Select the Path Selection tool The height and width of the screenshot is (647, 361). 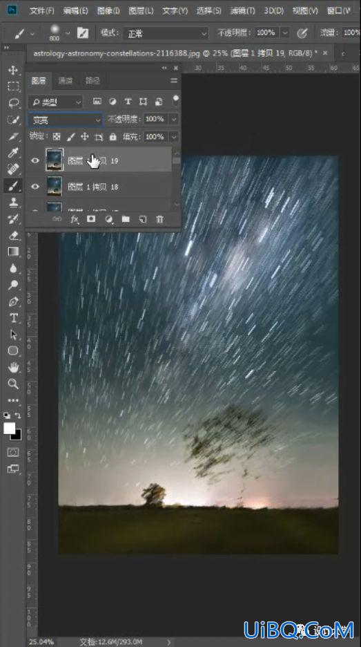point(13,335)
